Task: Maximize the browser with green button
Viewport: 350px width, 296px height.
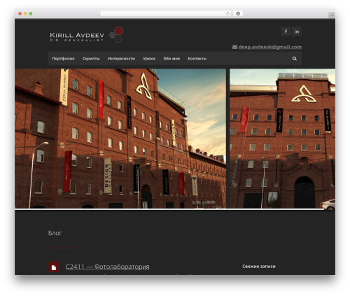Action: [31, 13]
